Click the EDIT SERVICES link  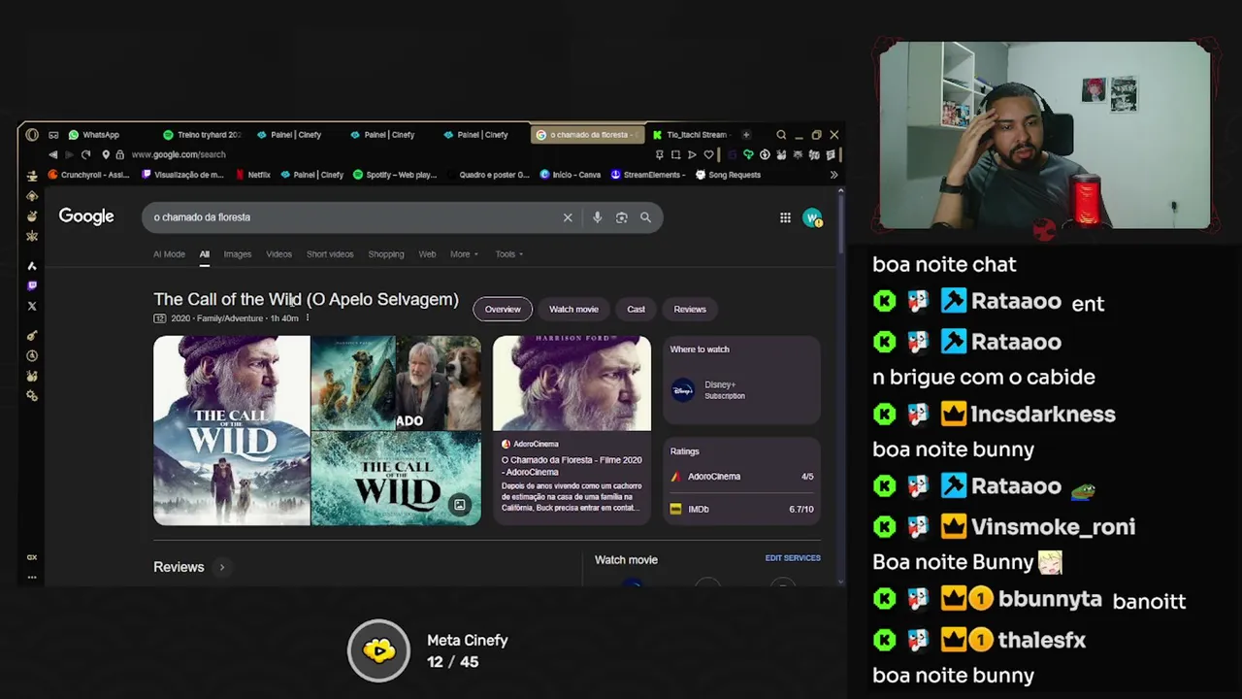[x=793, y=558]
